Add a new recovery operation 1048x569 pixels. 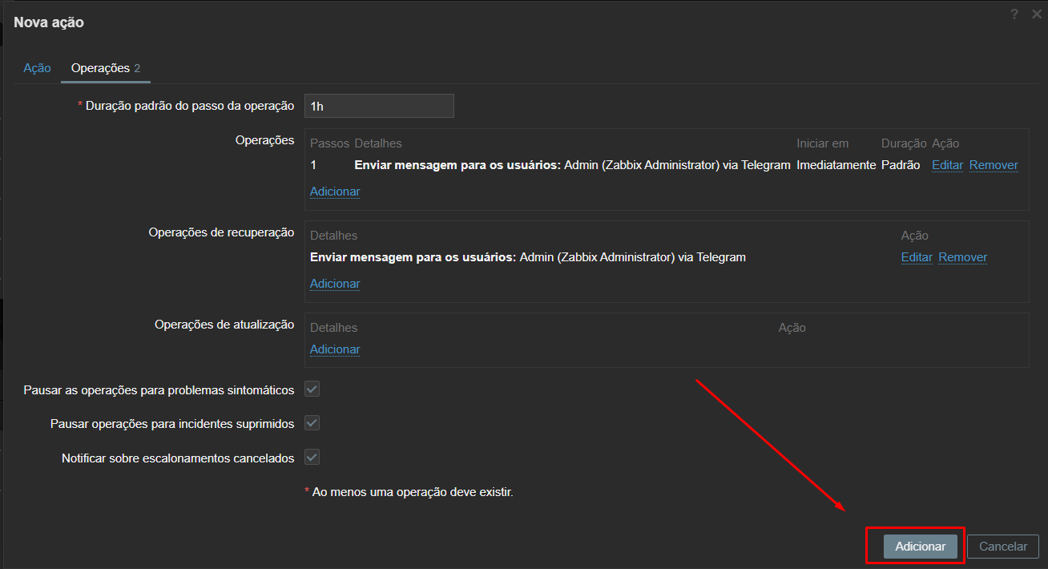(x=335, y=283)
